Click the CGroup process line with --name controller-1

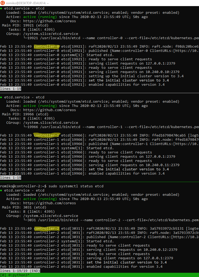pyautogui.click(x=111, y=127)
